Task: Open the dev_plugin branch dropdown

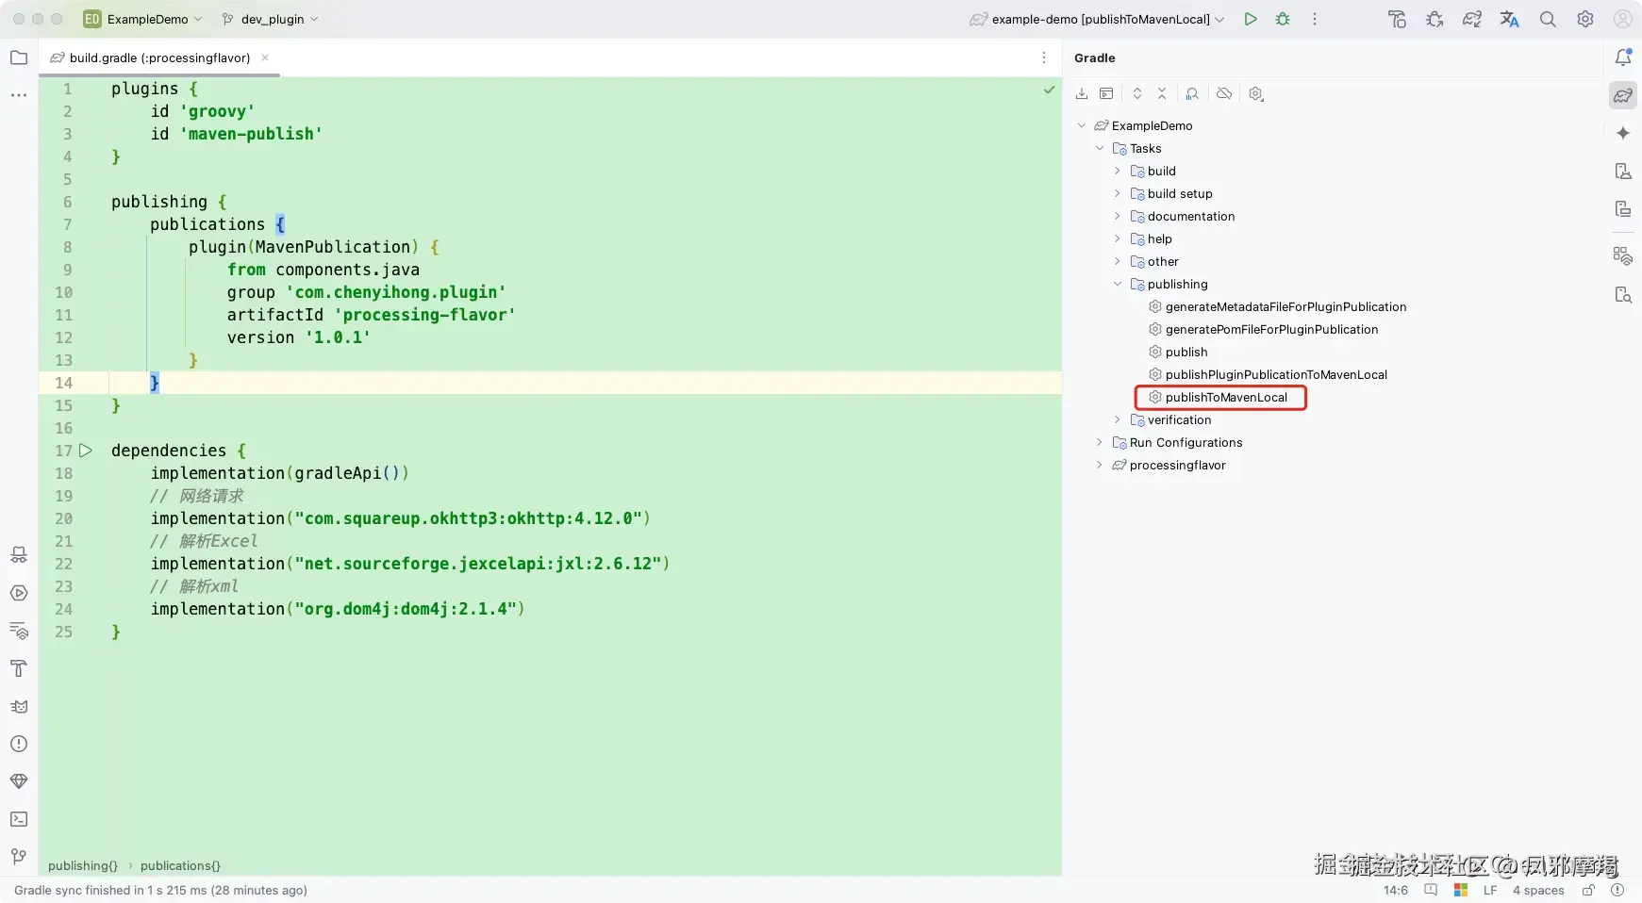Action: (x=271, y=19)
